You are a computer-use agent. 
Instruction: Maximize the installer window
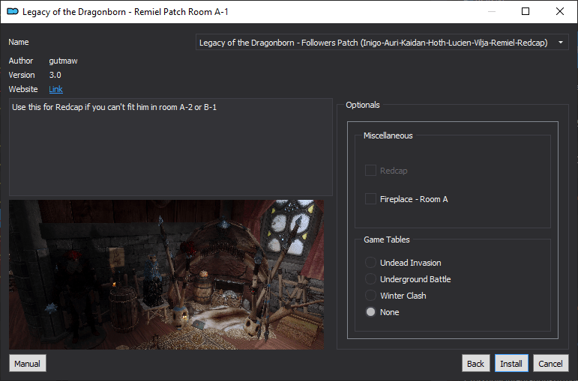pyautogui.click(x=526, y=11)
